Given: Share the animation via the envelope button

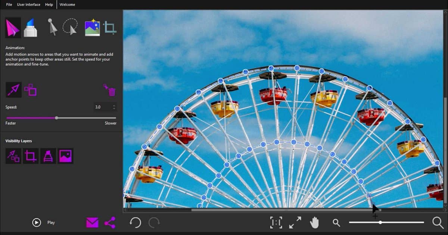Looking at the screenshot, I should (92, 222).
